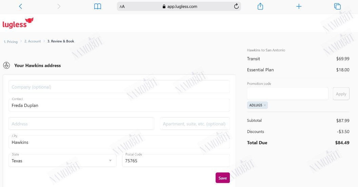The width and height of the screenshot is (358, 187).
Task: Click the Total Due amount $84.49
Action: 342,143
